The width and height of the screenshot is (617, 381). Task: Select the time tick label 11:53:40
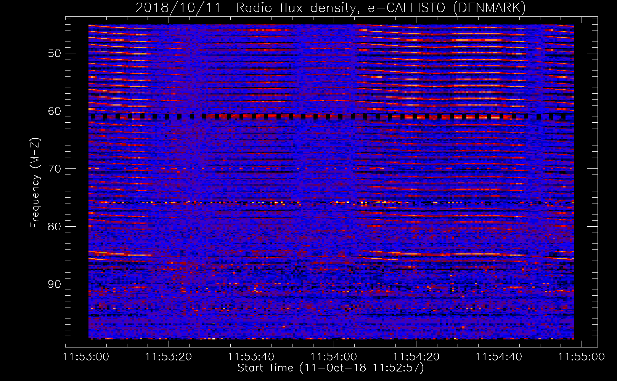click(x=251, y=357)
